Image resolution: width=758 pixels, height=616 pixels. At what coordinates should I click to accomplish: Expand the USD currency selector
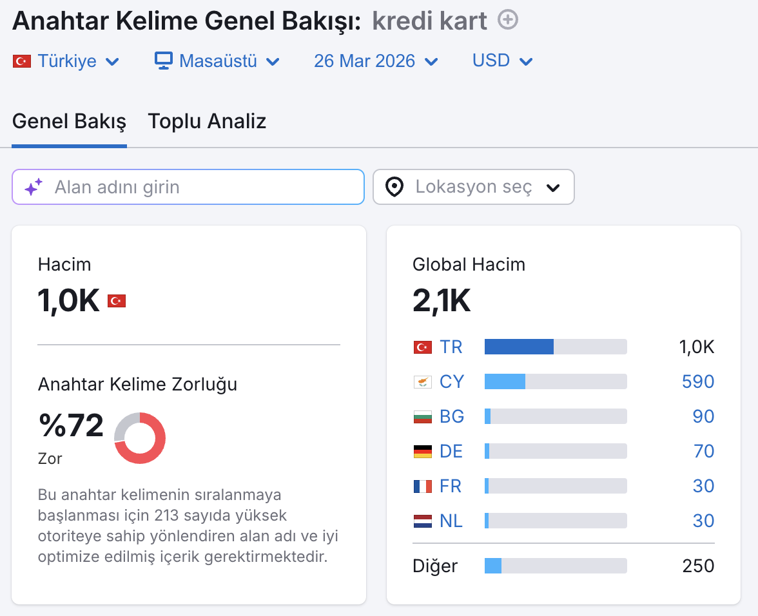tap(502, 61)
